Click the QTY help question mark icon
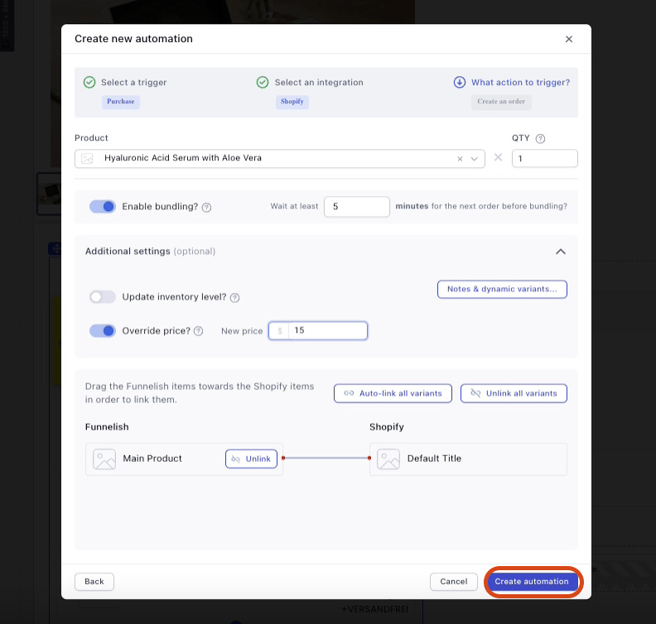 pyautogui.click(x=541, y=139)
